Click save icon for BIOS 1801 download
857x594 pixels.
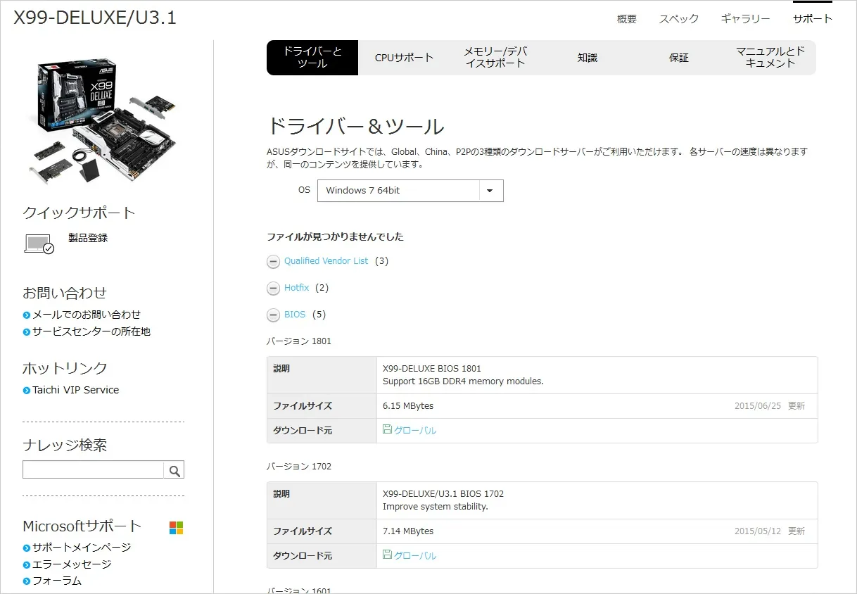click(x=387, y=429)
